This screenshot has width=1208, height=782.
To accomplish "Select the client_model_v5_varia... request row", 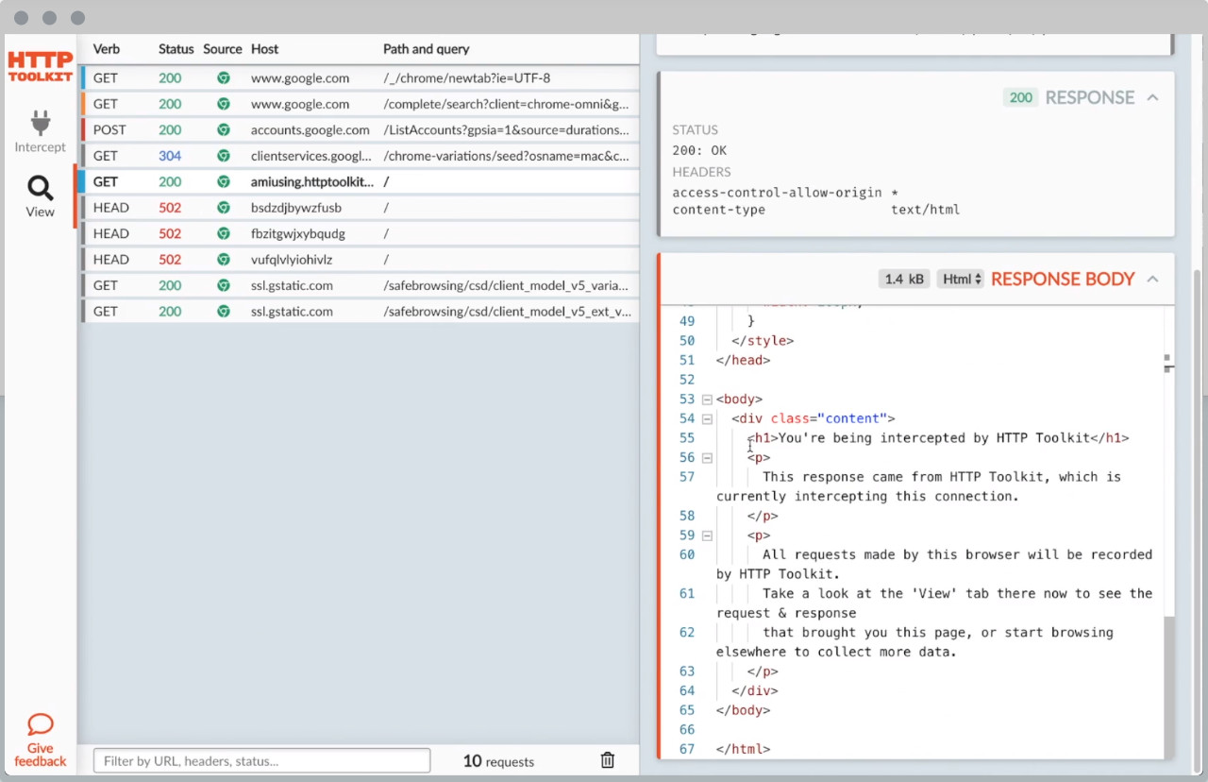I will pyautogui.click(x=360, y=285).
